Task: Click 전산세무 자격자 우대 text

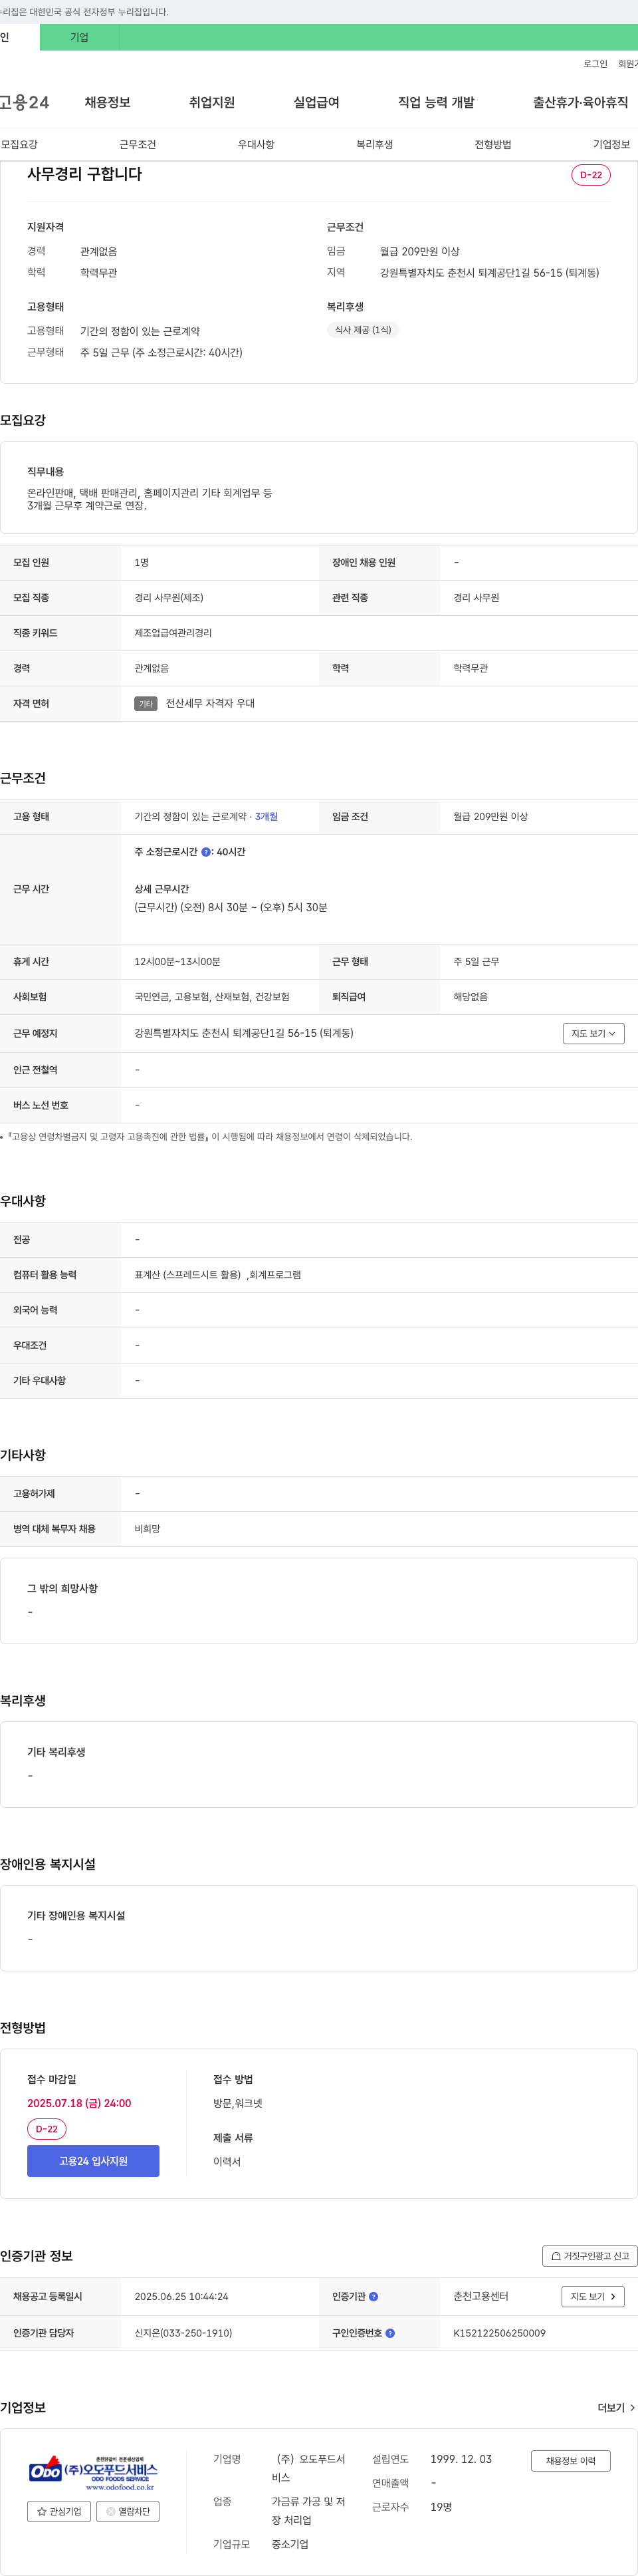Action: point(209,704)
